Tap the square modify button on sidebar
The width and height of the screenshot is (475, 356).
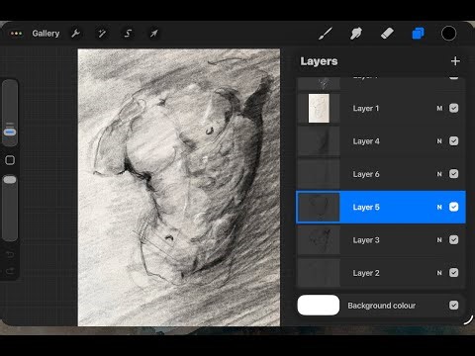click(x=10, y=160)
